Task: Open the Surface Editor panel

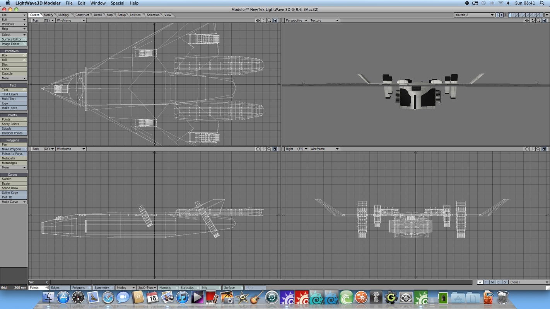Action: point(14,39)
